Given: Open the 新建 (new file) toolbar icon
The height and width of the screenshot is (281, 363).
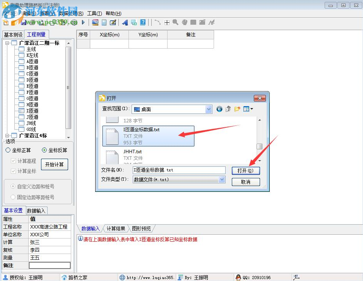Looking at the screenshot, I should [x=5, y=22].
